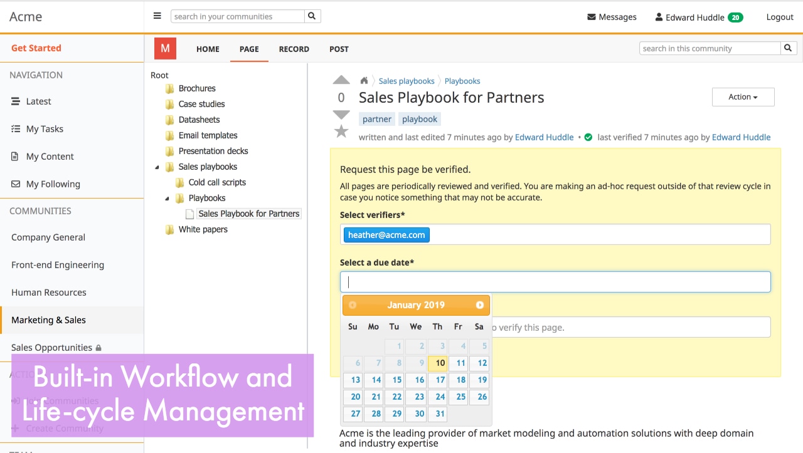Pick January 11 in calendar
This screenshot has width=803, height=453.
click(459, 363)
